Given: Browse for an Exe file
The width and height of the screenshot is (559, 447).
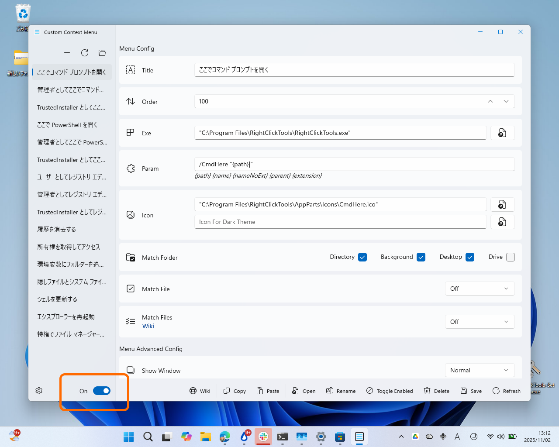Looking at the screenshot, I should pos(502,133).
